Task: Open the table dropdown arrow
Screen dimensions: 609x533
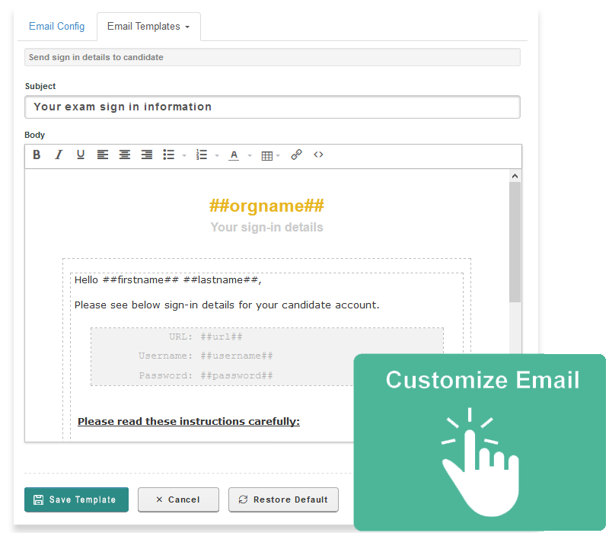Action: (278, 155)
